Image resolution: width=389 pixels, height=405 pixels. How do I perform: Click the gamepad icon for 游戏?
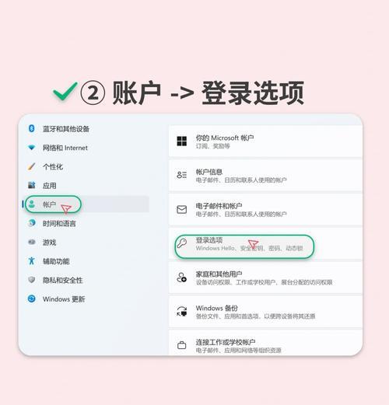[32, 242]
